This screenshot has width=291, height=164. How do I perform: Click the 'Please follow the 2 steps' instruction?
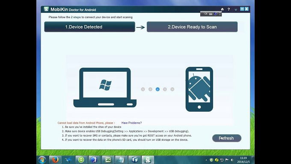point(91,17)
